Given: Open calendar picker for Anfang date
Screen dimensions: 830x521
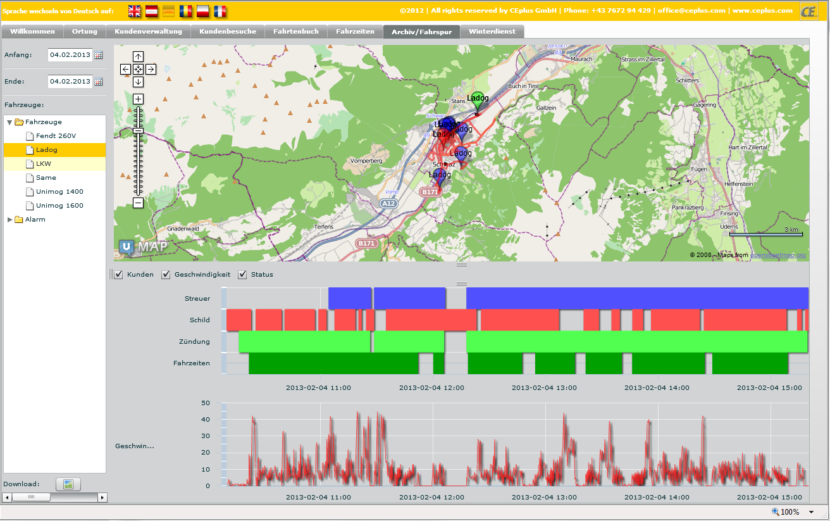Looking at the screenshot, I should [x=99, y=55].
